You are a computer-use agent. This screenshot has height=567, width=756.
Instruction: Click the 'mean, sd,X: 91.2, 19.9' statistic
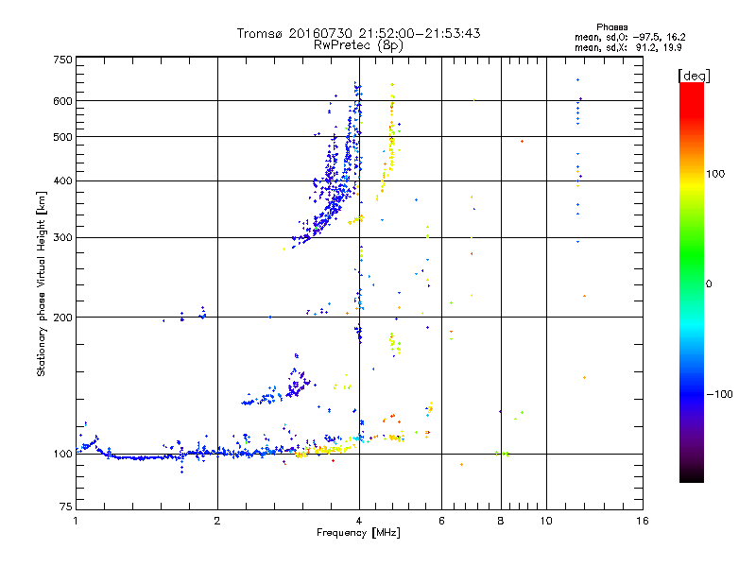pos(627,48)
